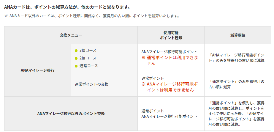Select the 通常コース list item text
Image resolution: width=274 pixels, height=132 pixels.
click(88, 66)
